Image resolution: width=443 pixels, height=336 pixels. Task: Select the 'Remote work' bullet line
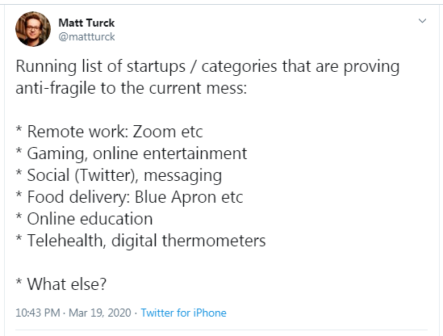pos(109,132)
